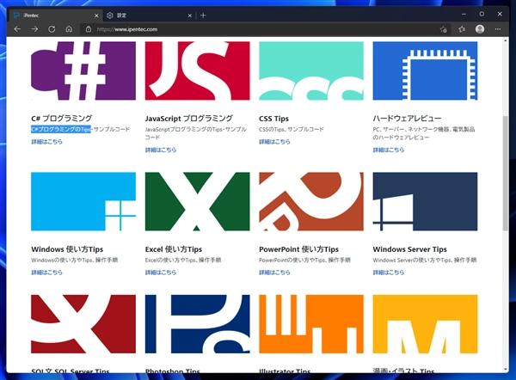The height and width of the screenshot is (380, 516).
Task: Click the JavaScript プログラミング heading
Action: click(189, 119)
